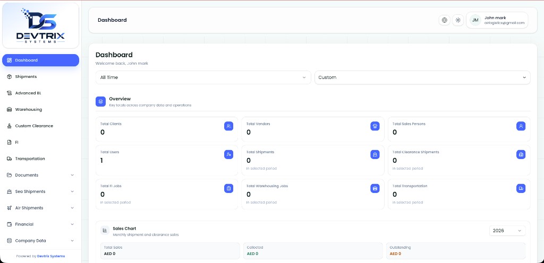Click the Collected AED 0 box
Image resolution: width=544 pixels, height=263 pixels.
(x=313, y=251)
